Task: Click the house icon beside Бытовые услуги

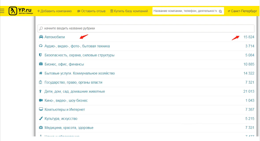Action: click(x=40, y=73)
